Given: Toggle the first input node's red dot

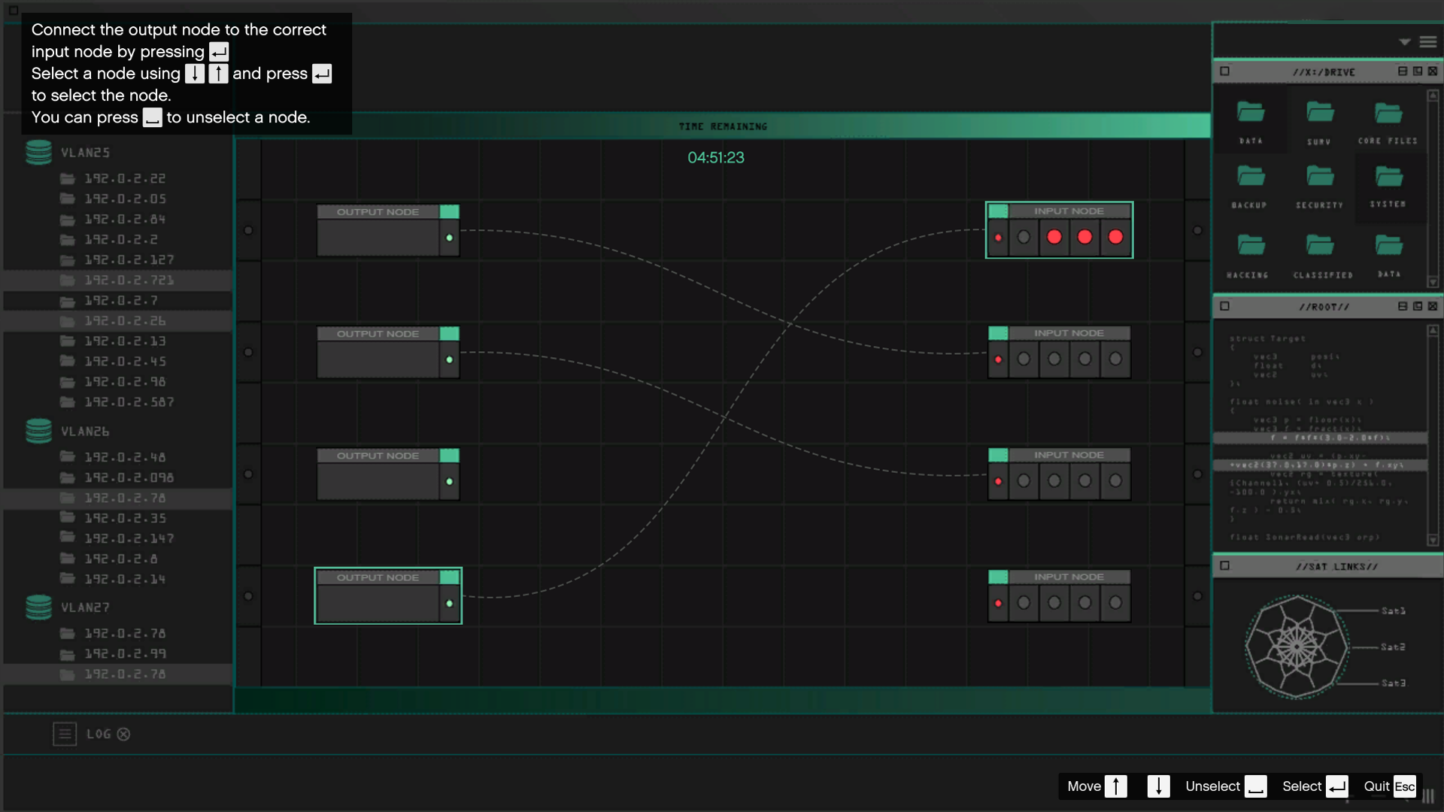Looking at the screenshot, I should 998,238.
